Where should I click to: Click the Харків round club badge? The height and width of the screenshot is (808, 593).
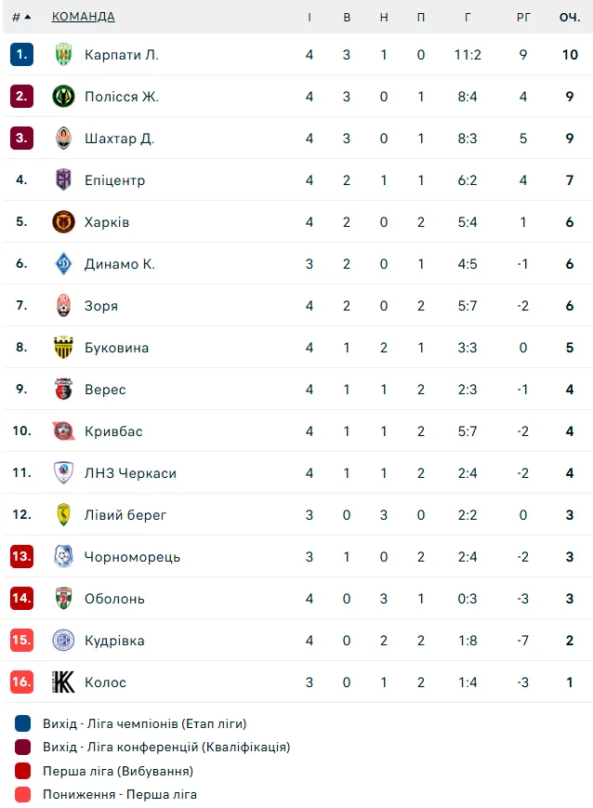click(x=63, y=222)
